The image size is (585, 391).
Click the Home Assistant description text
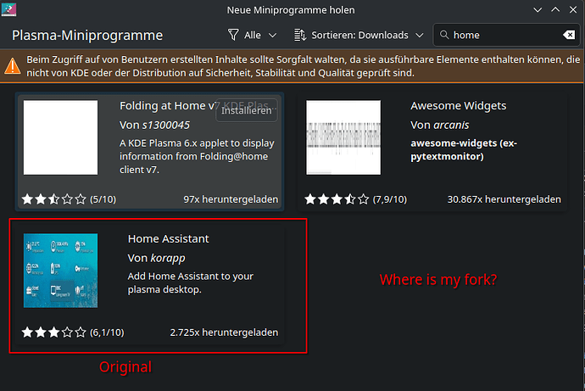(x=190, y=282)
